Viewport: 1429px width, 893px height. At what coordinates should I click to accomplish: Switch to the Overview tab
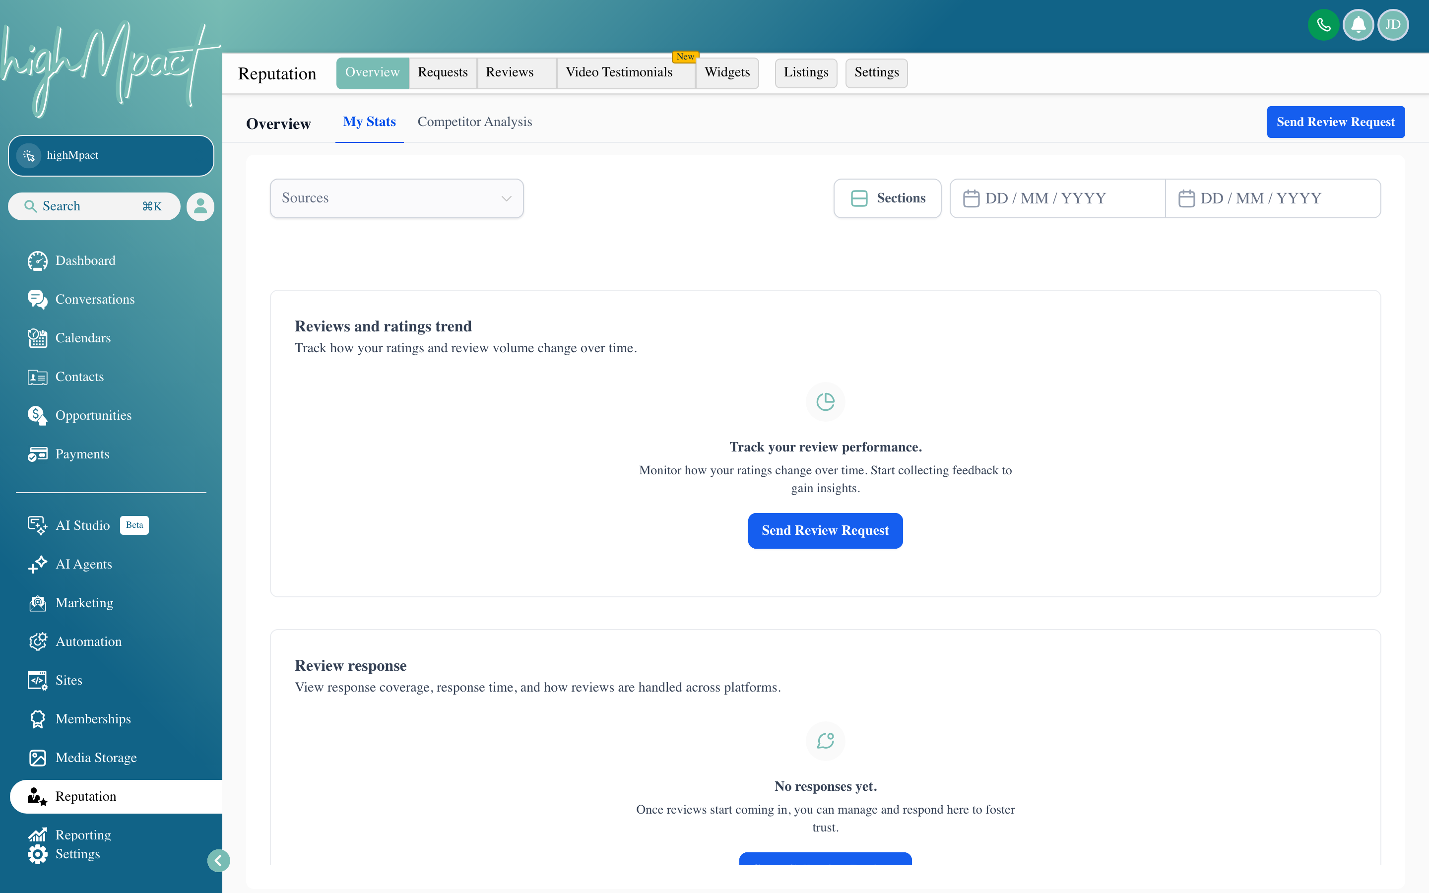tap(372, 72)
